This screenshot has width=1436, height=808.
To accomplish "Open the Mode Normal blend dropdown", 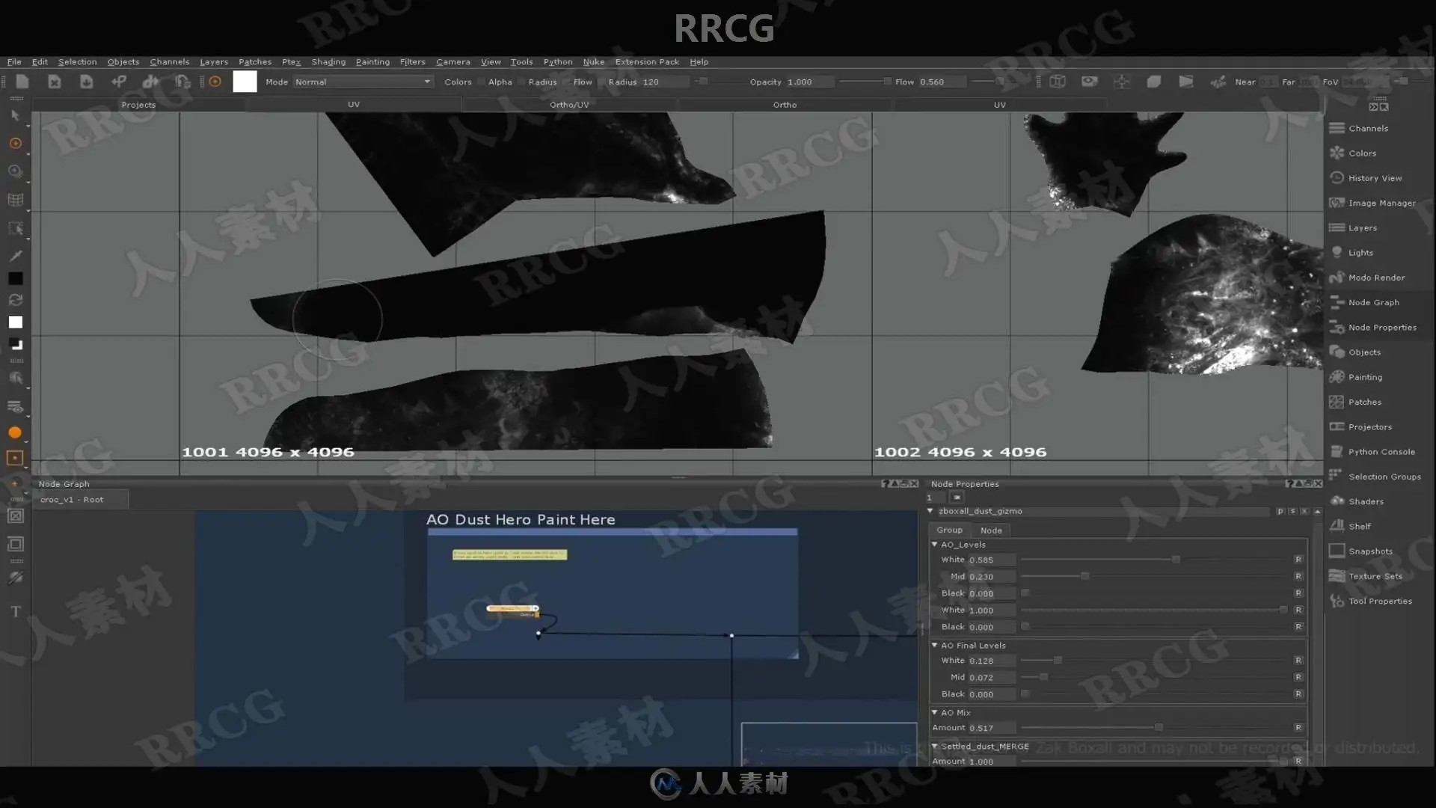I will (363, 82).
